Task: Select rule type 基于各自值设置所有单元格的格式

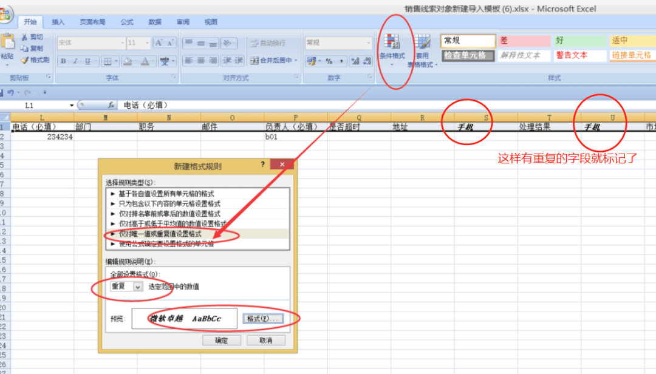Action: (x=197, y=194)
